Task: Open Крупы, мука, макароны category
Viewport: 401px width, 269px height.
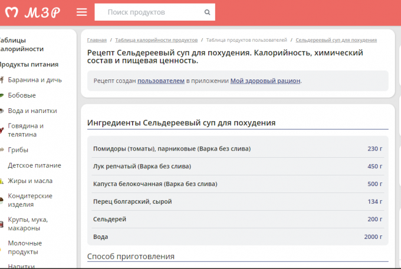Action: [28, 224]
